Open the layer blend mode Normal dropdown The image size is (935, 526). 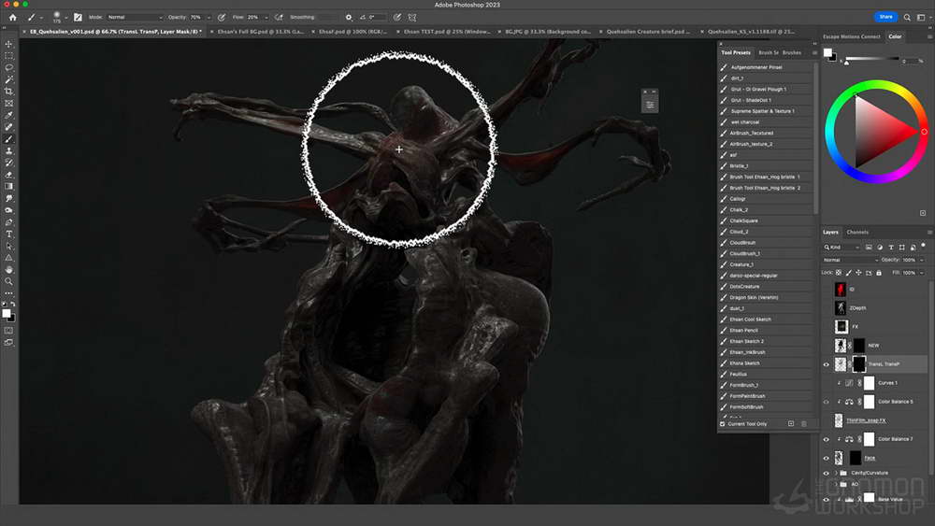[x=851, y=261]
